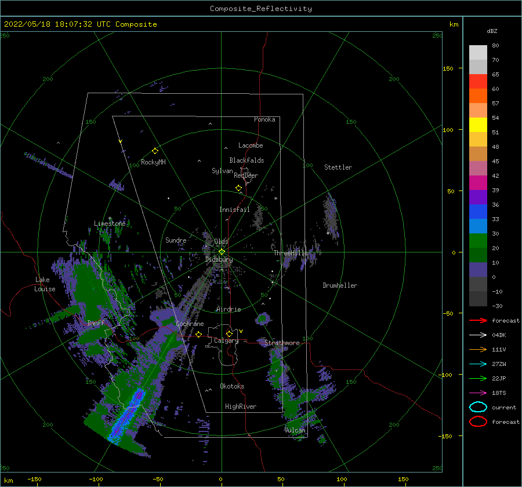Click the blue-purple storm band southwest of Calgary
This screenshot has width=522, height=487.
(128, 416)
